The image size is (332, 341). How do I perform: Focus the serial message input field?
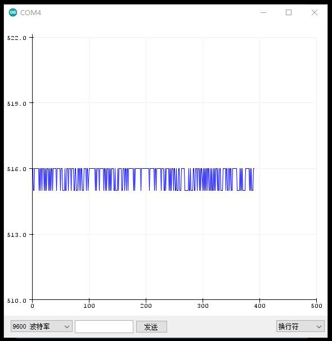[x=104, y=326]
